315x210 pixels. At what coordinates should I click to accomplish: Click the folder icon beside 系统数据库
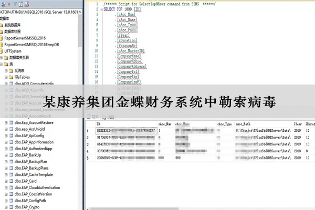click(x=2, y=25)
